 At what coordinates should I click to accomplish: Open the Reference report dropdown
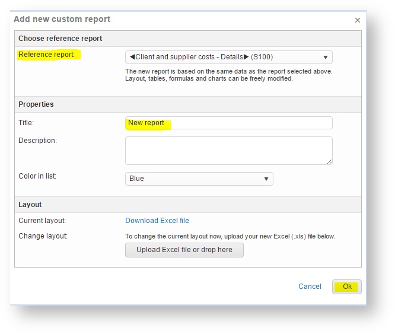coord(229,57)
